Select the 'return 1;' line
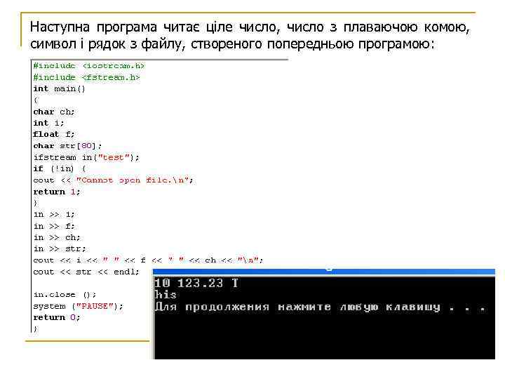 (57, 192)
